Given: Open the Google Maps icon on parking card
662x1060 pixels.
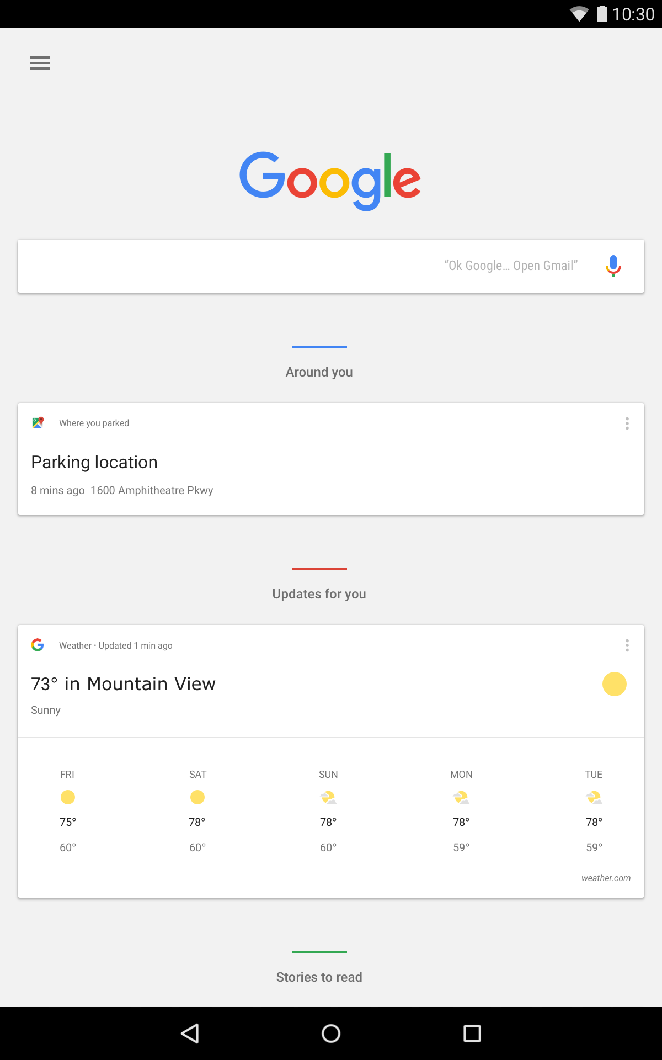Looking at the screenshot, I should [38, 423].
